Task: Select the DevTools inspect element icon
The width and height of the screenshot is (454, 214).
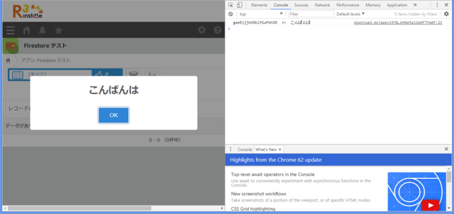Action: [x=230, y=5]
